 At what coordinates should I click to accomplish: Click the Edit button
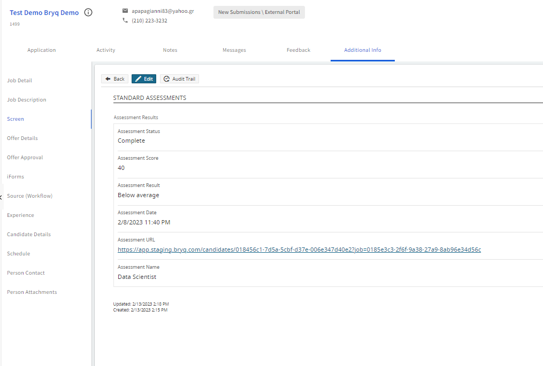click(144, 79)
